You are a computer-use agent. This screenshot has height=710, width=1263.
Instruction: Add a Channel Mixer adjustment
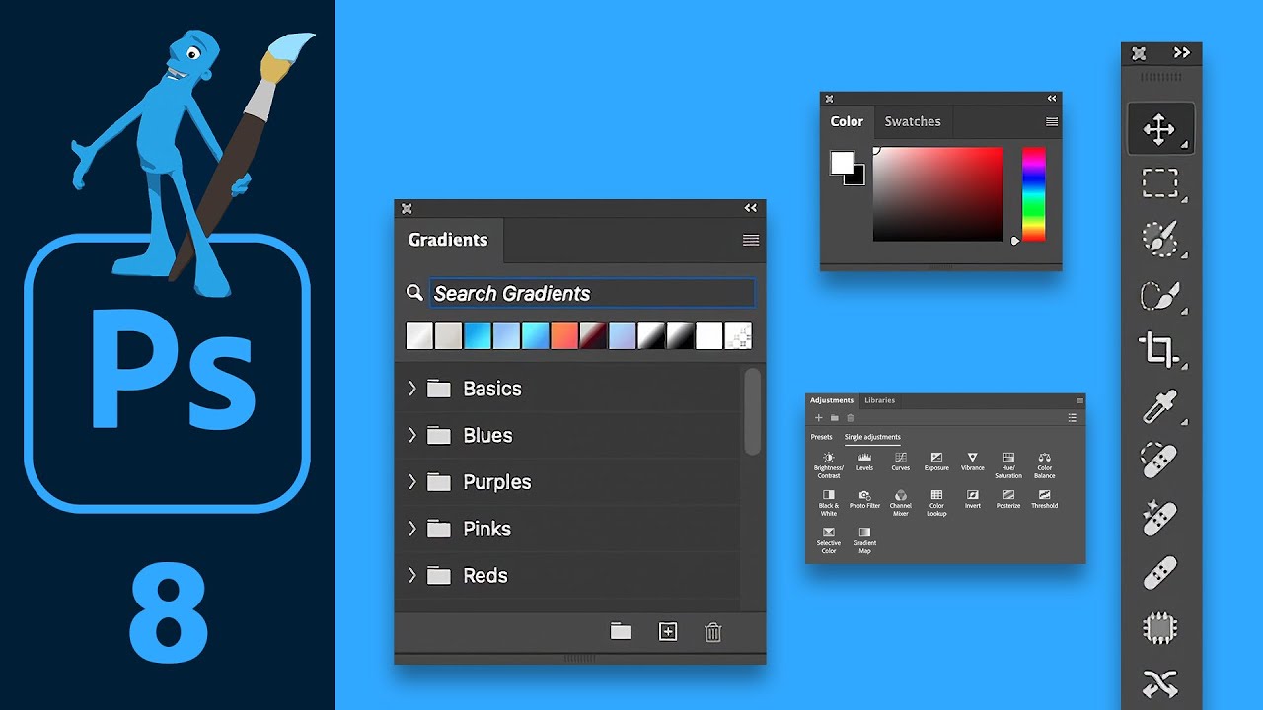coord(901,502)
